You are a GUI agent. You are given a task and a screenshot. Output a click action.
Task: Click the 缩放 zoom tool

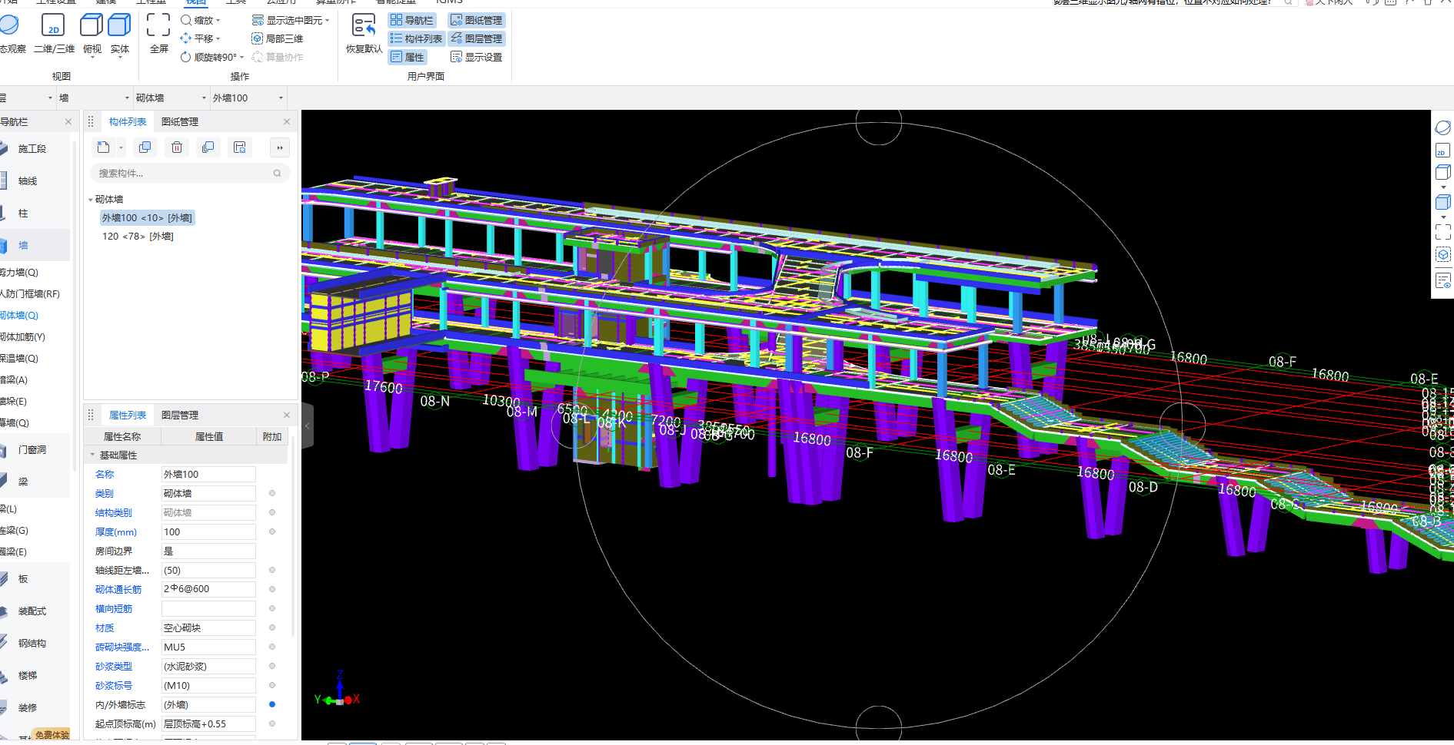tap(199, 20)
